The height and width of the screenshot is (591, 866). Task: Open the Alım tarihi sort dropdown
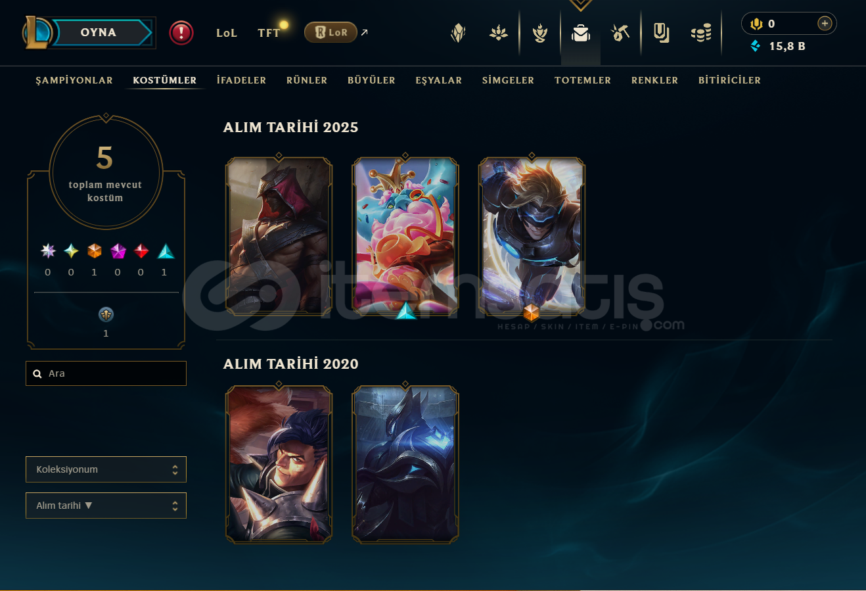click(106, 506)
